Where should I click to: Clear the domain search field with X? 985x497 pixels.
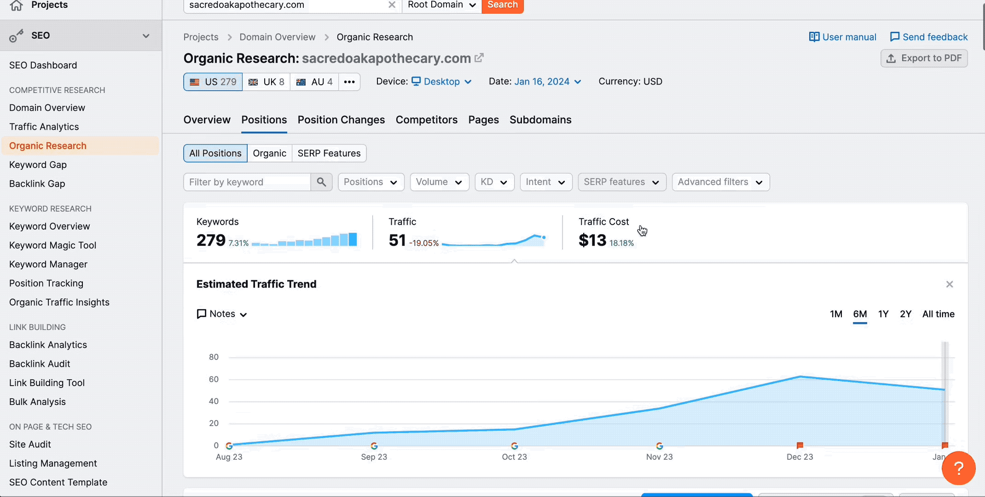[x=392, y=5]
